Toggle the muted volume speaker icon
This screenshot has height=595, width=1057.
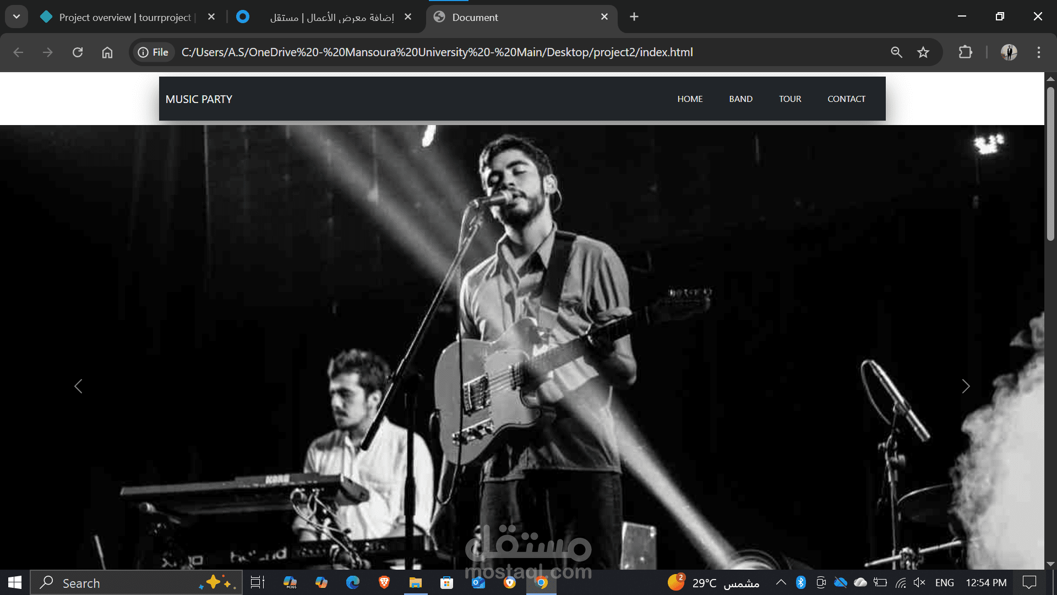point(919,582)
